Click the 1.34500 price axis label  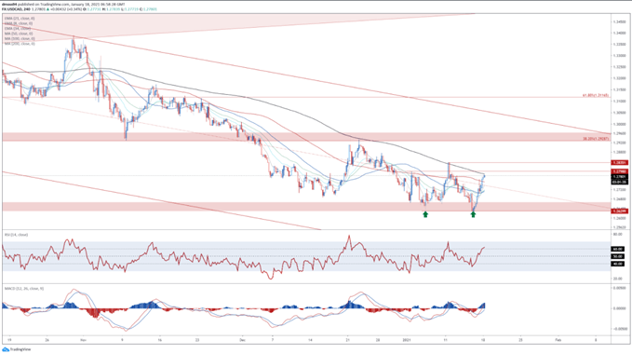pos(619,21)
